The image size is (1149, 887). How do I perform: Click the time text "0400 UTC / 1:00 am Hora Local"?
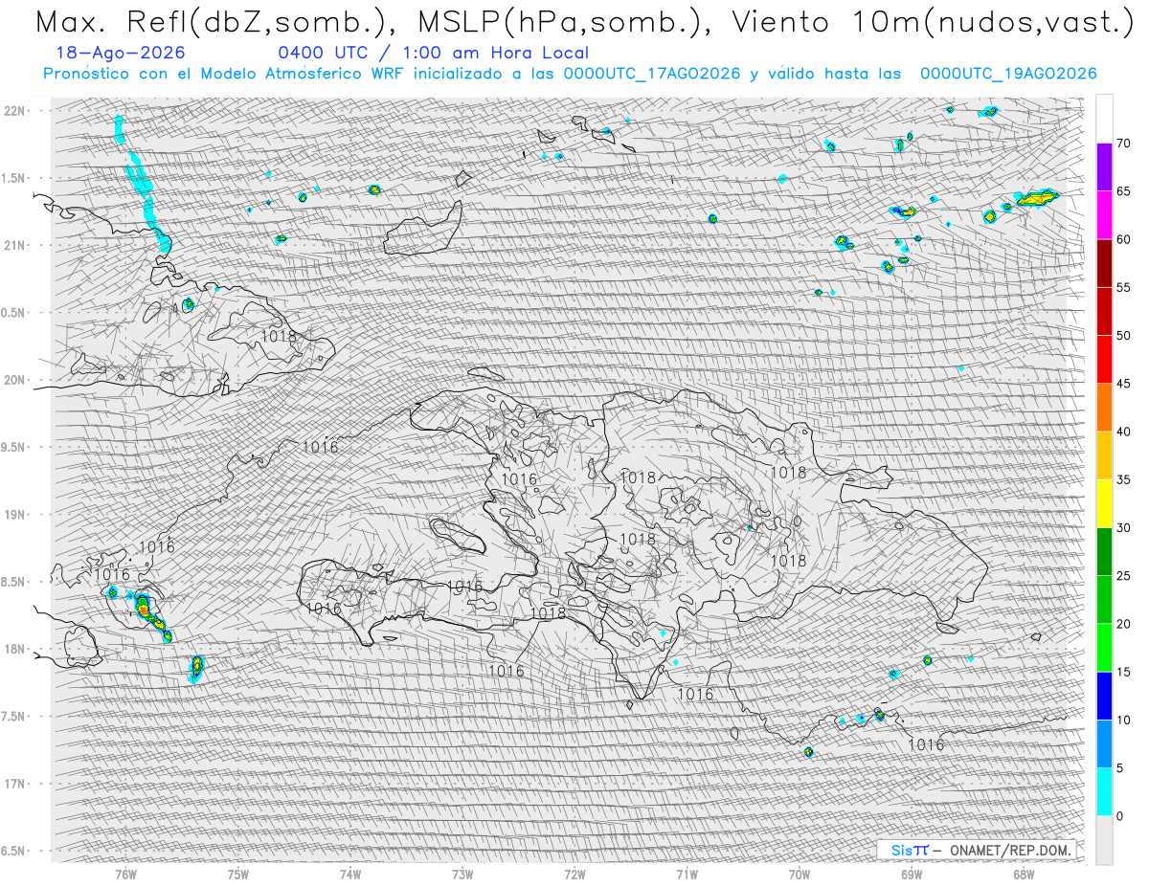433,54
